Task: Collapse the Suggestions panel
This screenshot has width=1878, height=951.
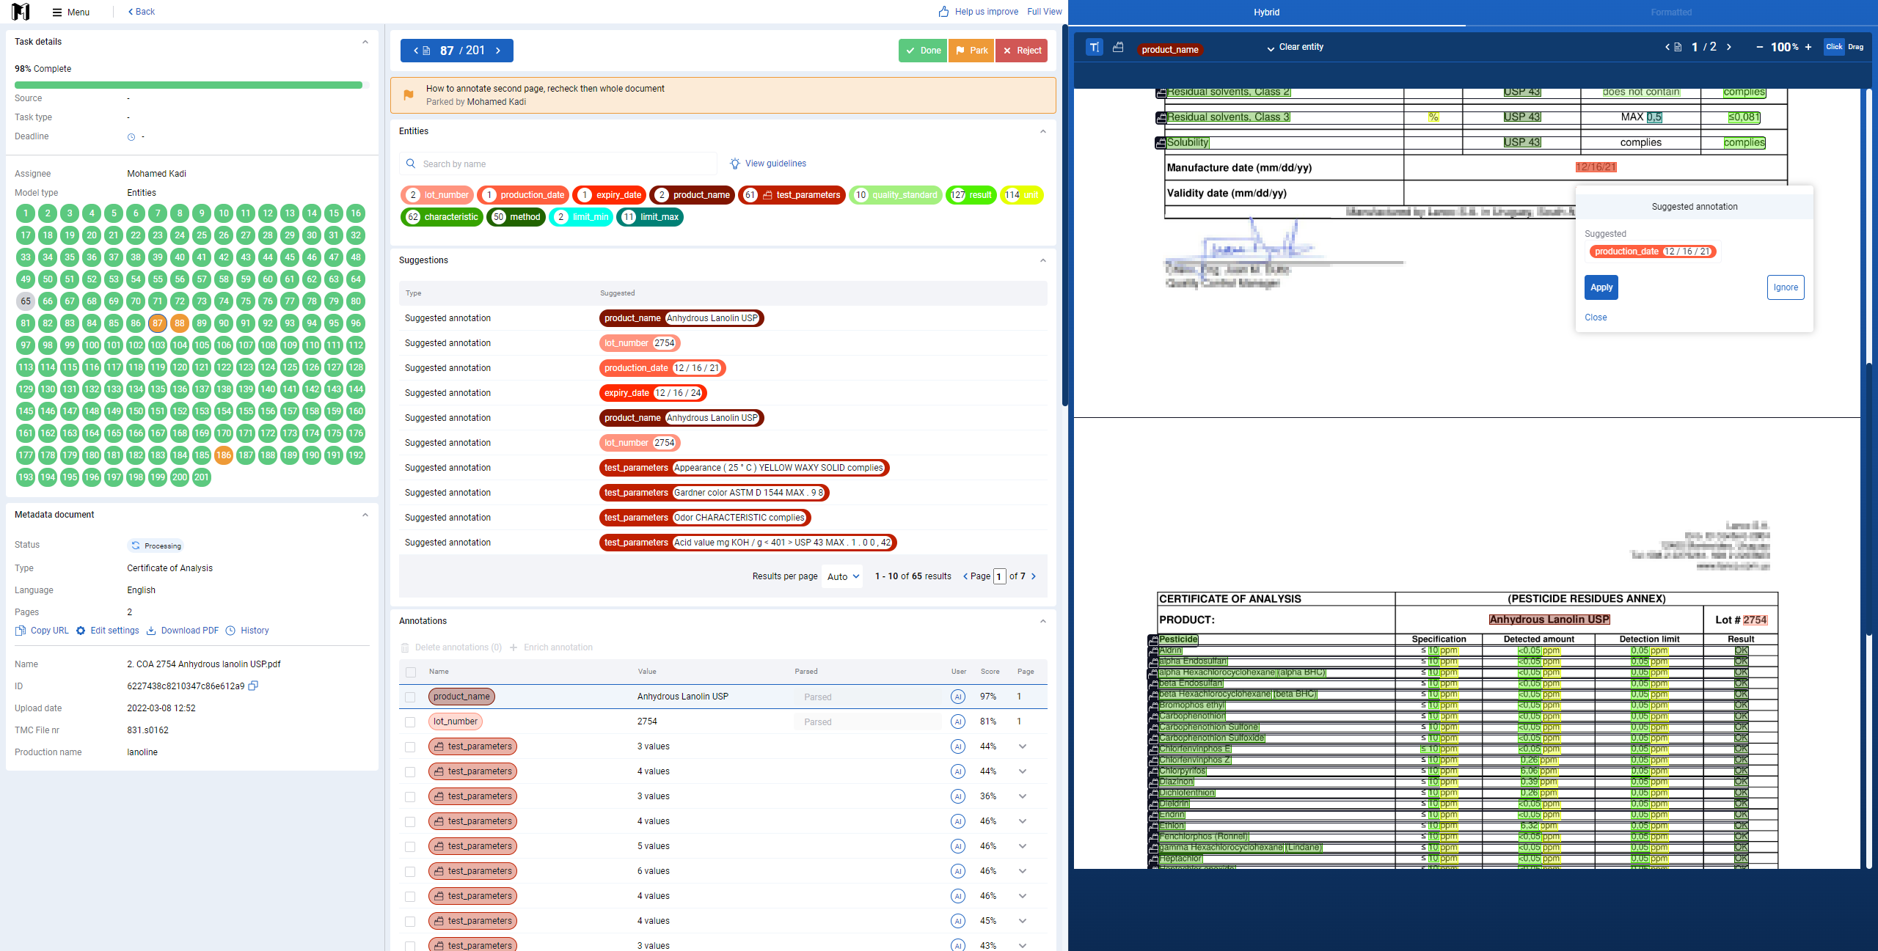Action: point(1042,260)
